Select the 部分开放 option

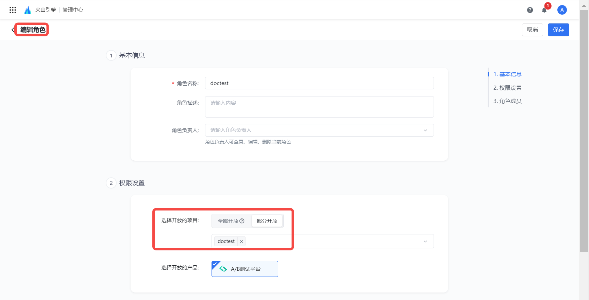point(267,221)
